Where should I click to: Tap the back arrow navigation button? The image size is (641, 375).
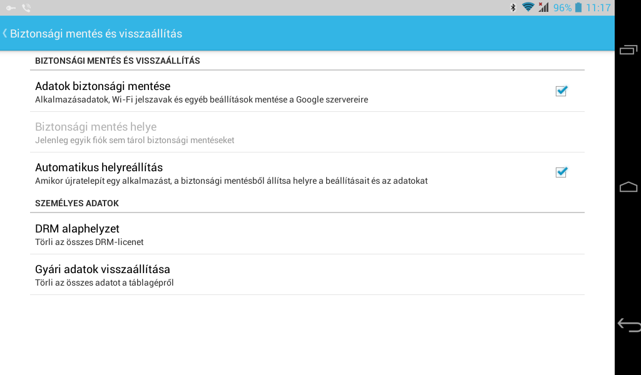point(628,325)
